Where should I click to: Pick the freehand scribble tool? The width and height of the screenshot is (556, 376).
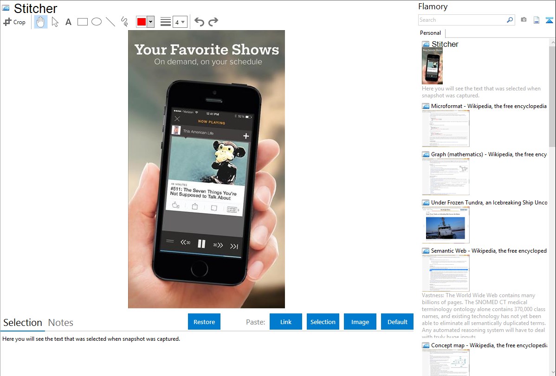124,22
